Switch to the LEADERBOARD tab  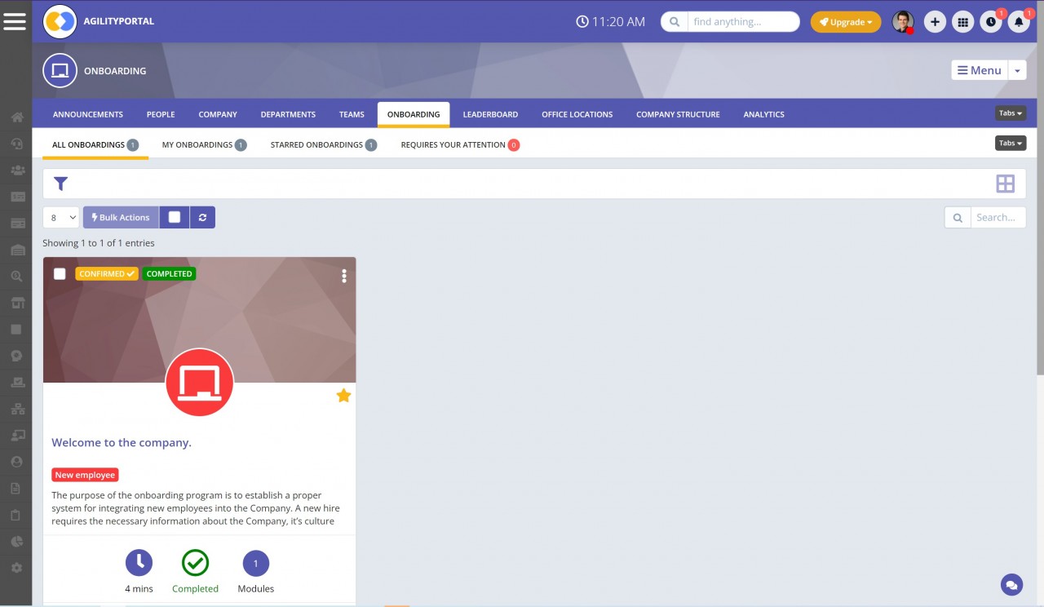(x=490, y=114)
